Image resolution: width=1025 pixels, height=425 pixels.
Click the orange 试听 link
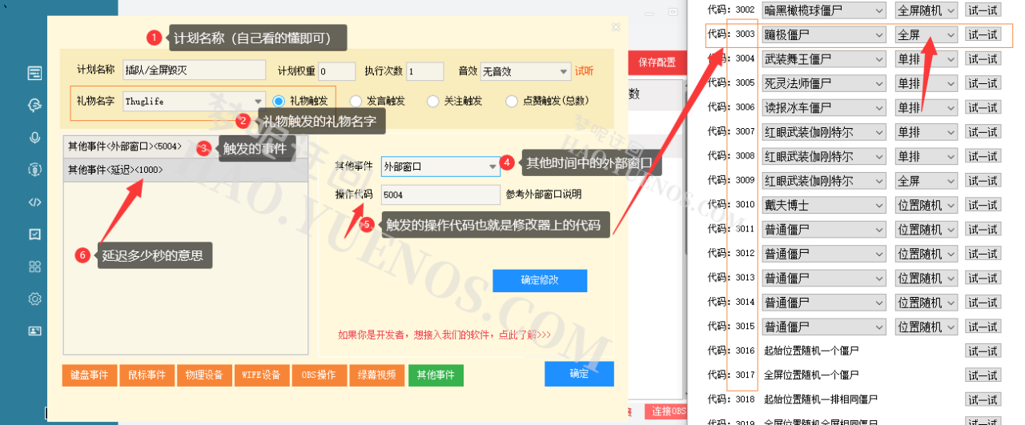point(585,71)
